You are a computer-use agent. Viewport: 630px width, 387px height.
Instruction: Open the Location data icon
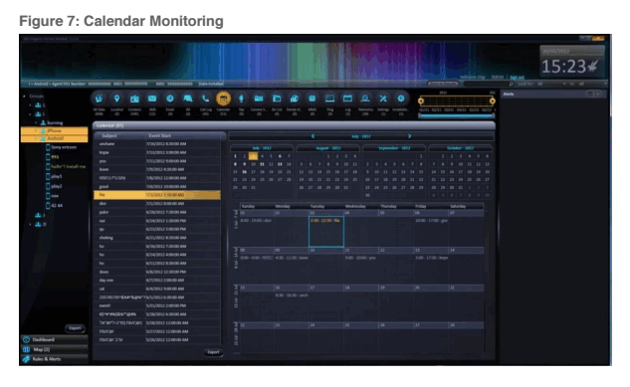point(116,98)
